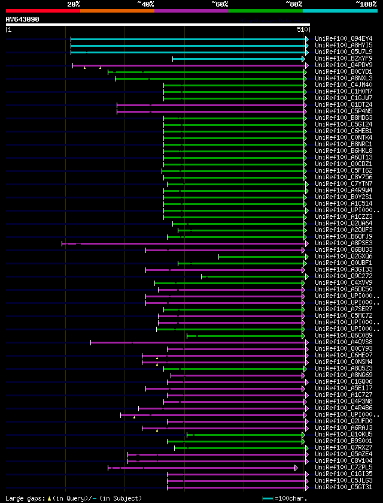Click yellow gap marker under A6RAJ3 alignment
Screen dimensions: 383x503
pos(157,430)
